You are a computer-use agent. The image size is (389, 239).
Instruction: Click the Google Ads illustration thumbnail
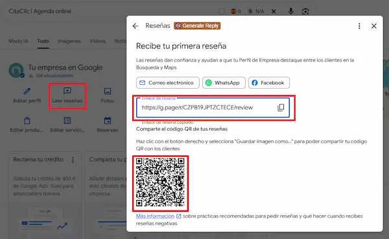tap(45, 221)
